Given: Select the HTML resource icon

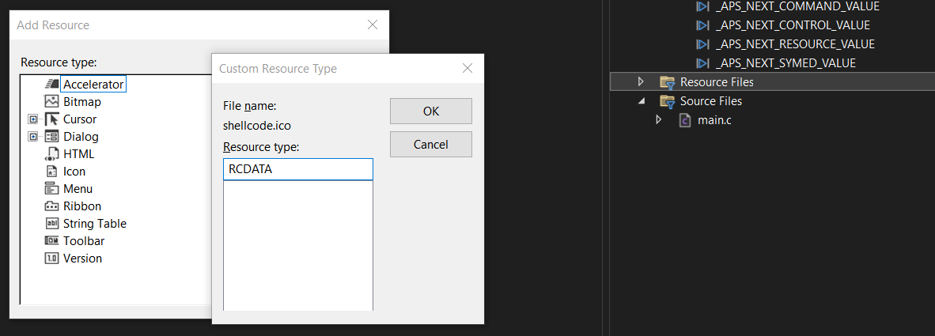Looking at the screenshot, I should tap(52, 154).
